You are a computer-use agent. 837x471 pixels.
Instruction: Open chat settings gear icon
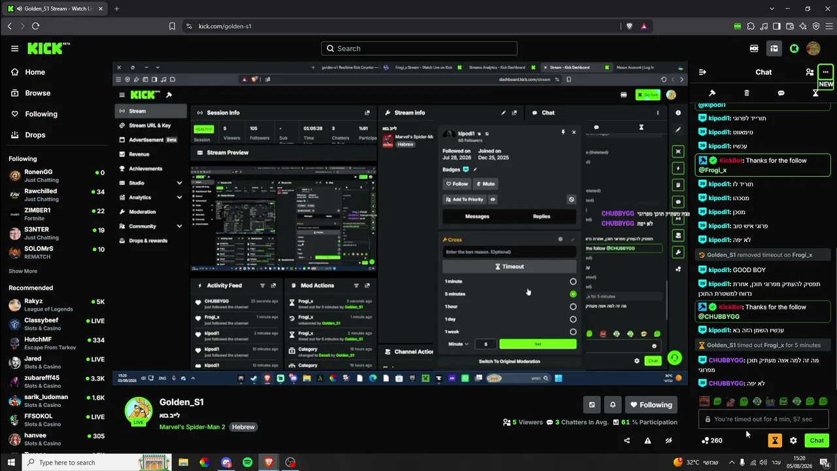tap(793, 440)
